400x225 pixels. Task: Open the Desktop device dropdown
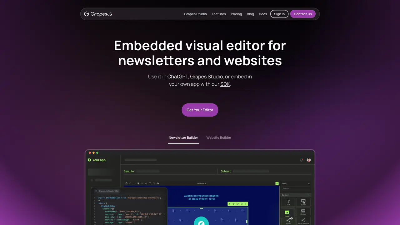(202, 183)
